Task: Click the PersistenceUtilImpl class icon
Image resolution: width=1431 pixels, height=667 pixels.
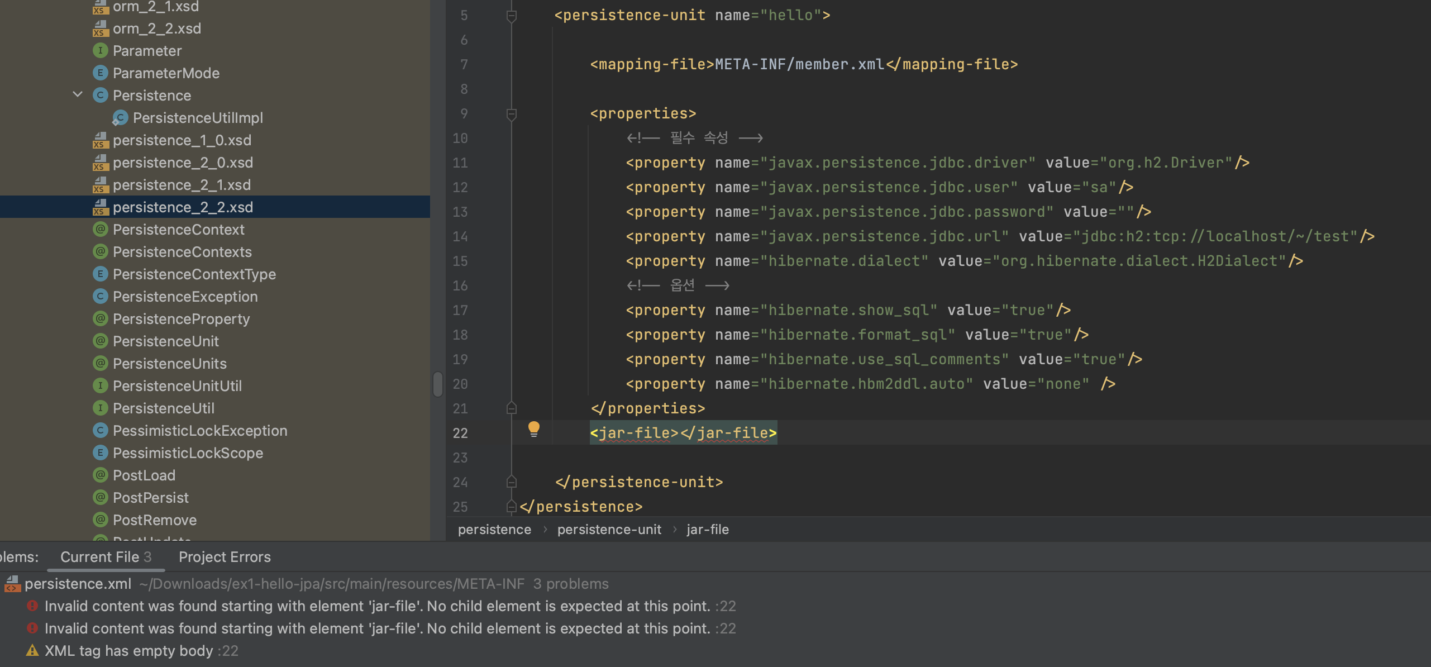Action: point(120,117)
